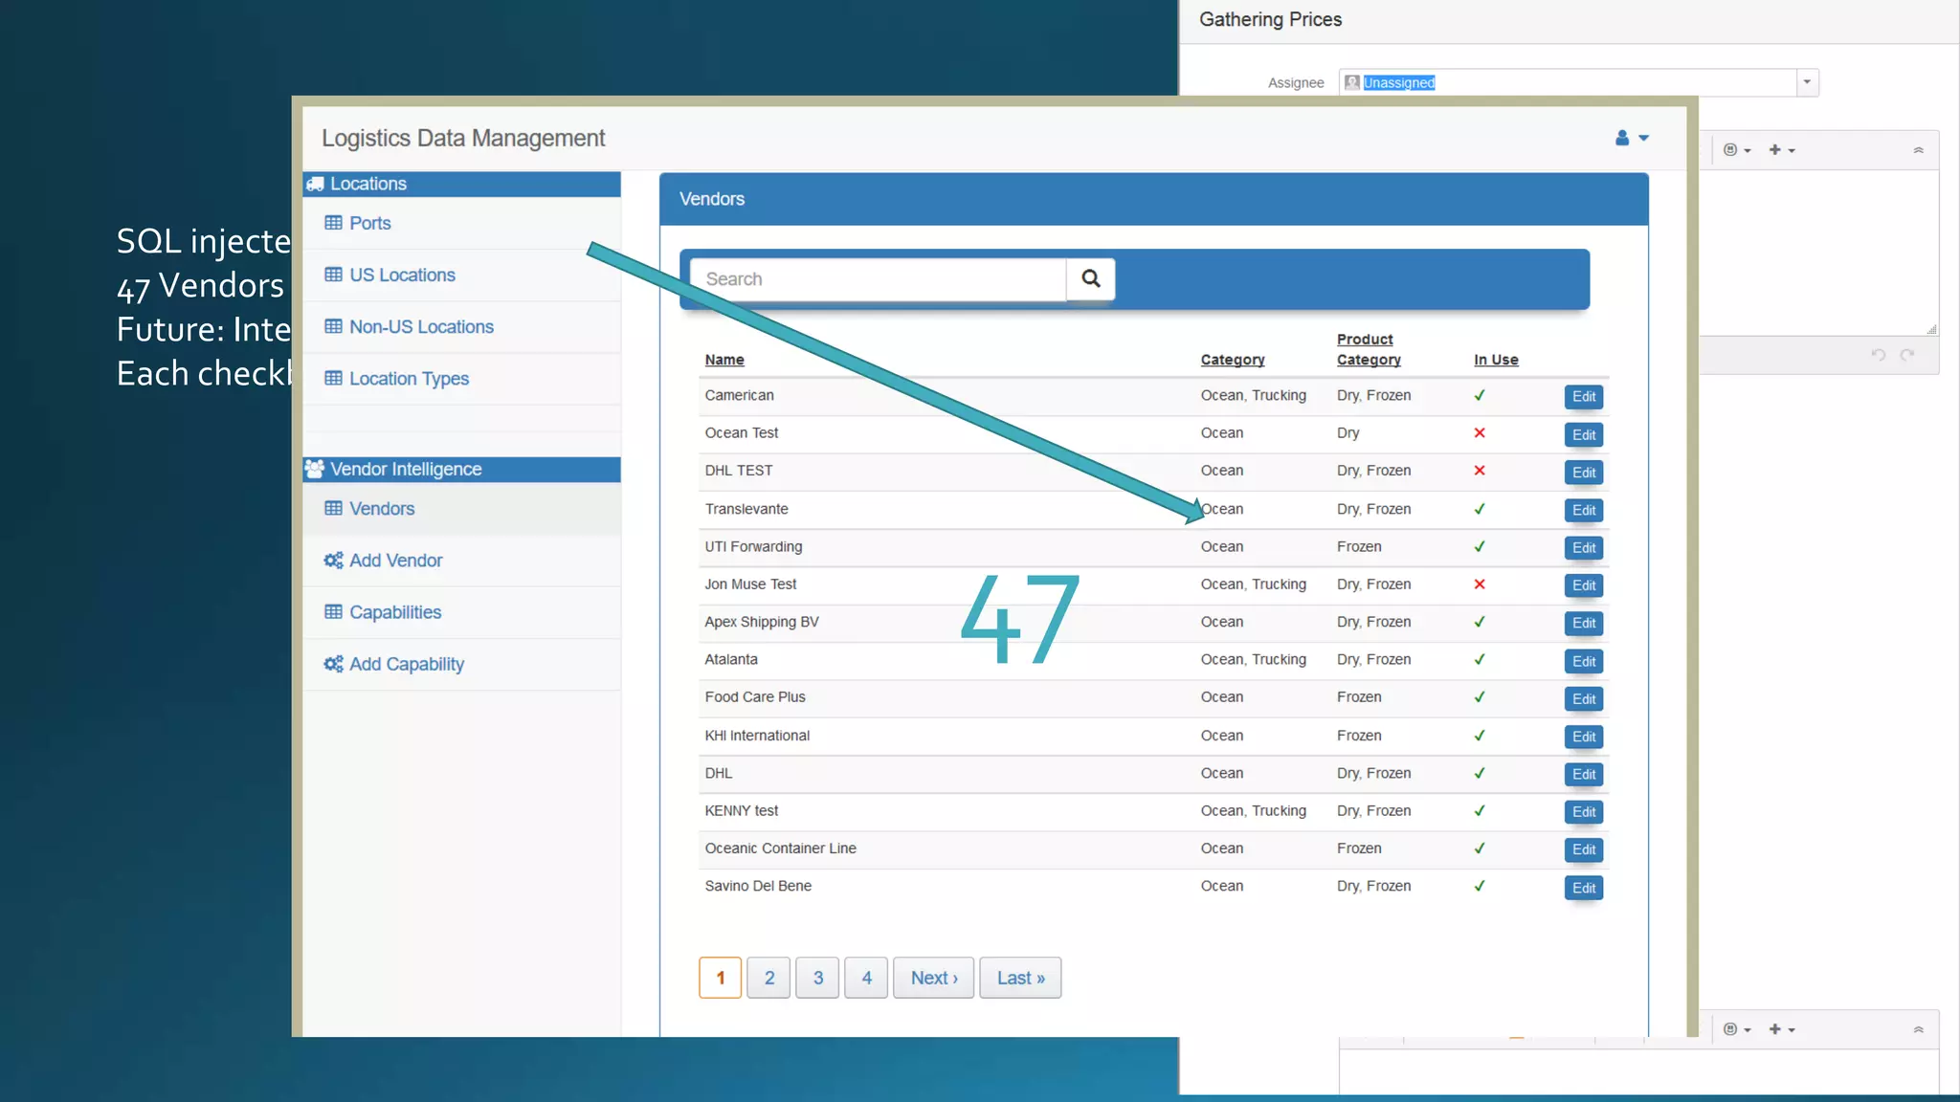The height and width of the screenshot is (1102, 1960).
Task: Edit the Food Care Plus vendor
Action: click(1584, 698)
